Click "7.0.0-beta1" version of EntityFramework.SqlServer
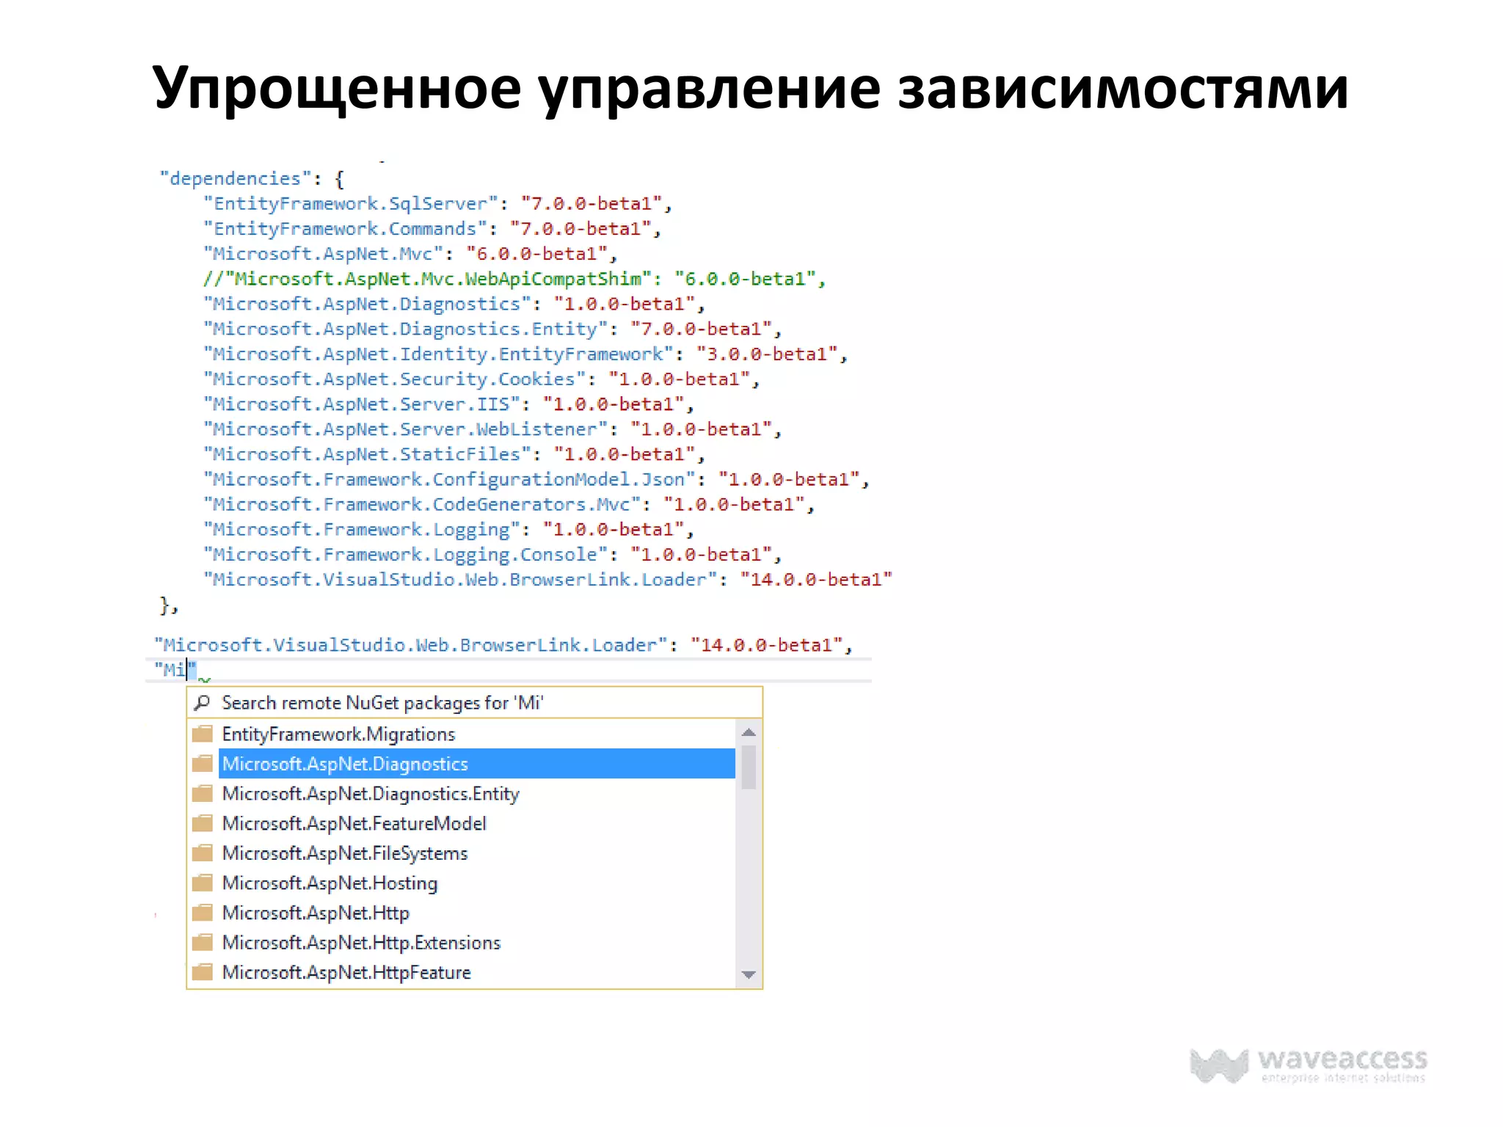This screenshot has width=1503, height=1127. pyautogui.click(x=591, y=203)
